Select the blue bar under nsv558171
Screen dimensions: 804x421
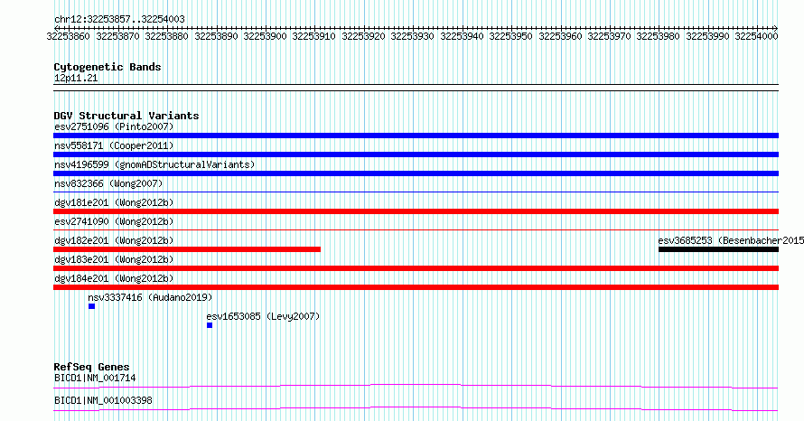[x=416, y=154]
